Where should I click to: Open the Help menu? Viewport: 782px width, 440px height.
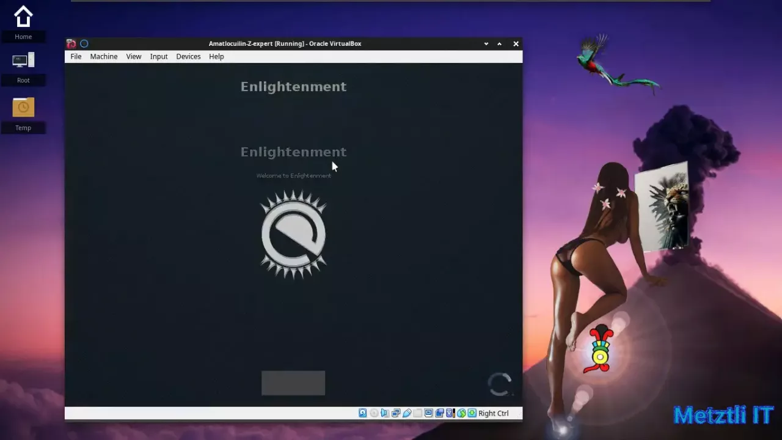tap(216, 56)
